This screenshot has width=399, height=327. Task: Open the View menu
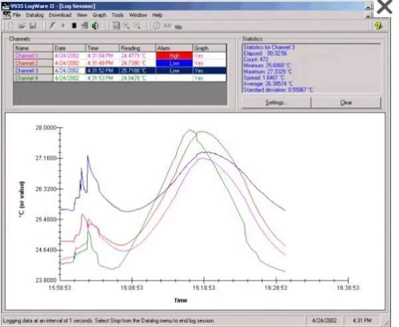coord(82,15)
